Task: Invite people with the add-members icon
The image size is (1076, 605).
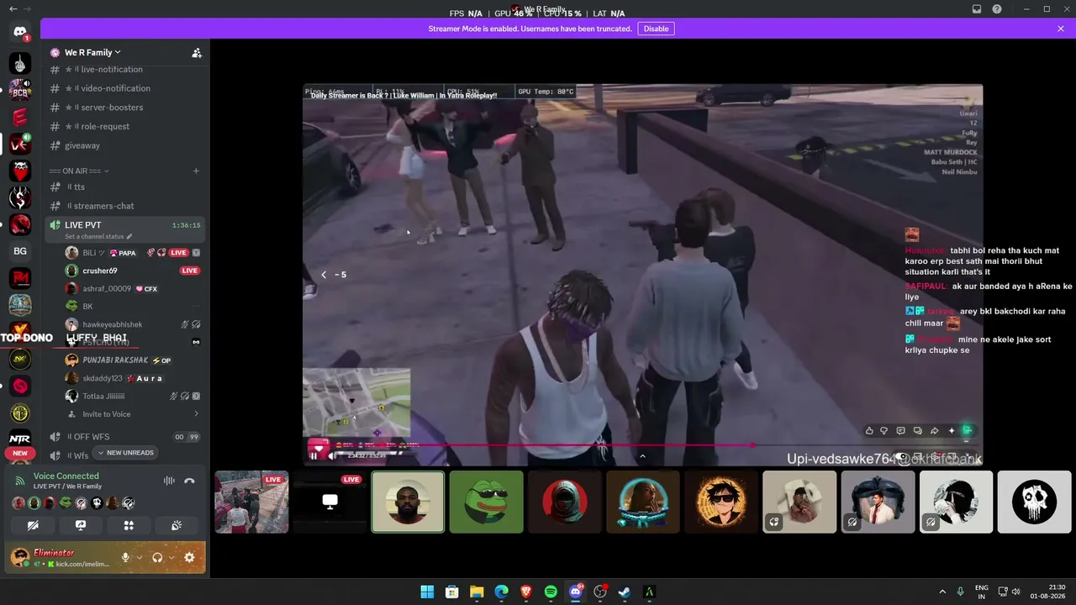Action: tap(197, 53)
